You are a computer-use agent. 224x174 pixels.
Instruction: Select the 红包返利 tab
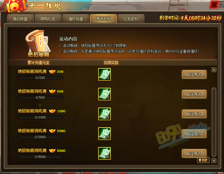(131, 19)
